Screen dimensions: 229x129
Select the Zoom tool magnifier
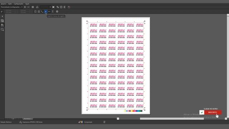[x=3, y=29]
